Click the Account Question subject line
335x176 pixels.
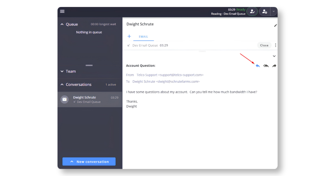click(x=141, y=66)
